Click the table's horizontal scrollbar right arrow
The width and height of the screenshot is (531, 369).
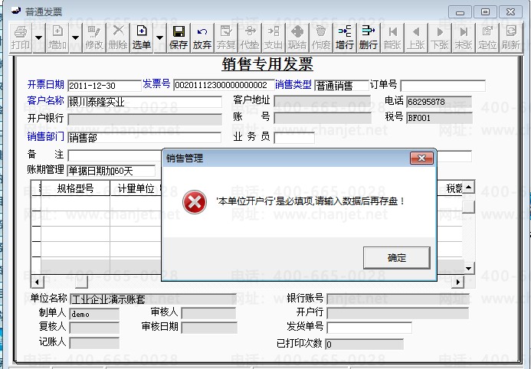point(458,282)
